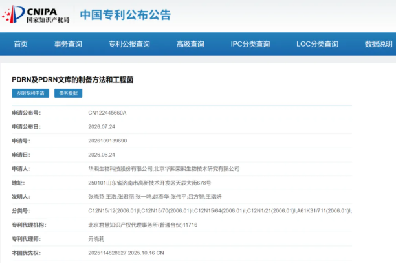This screenshot has width=396, height=270.
Task: Click the 申请公布号 field label
Action: 27,113
